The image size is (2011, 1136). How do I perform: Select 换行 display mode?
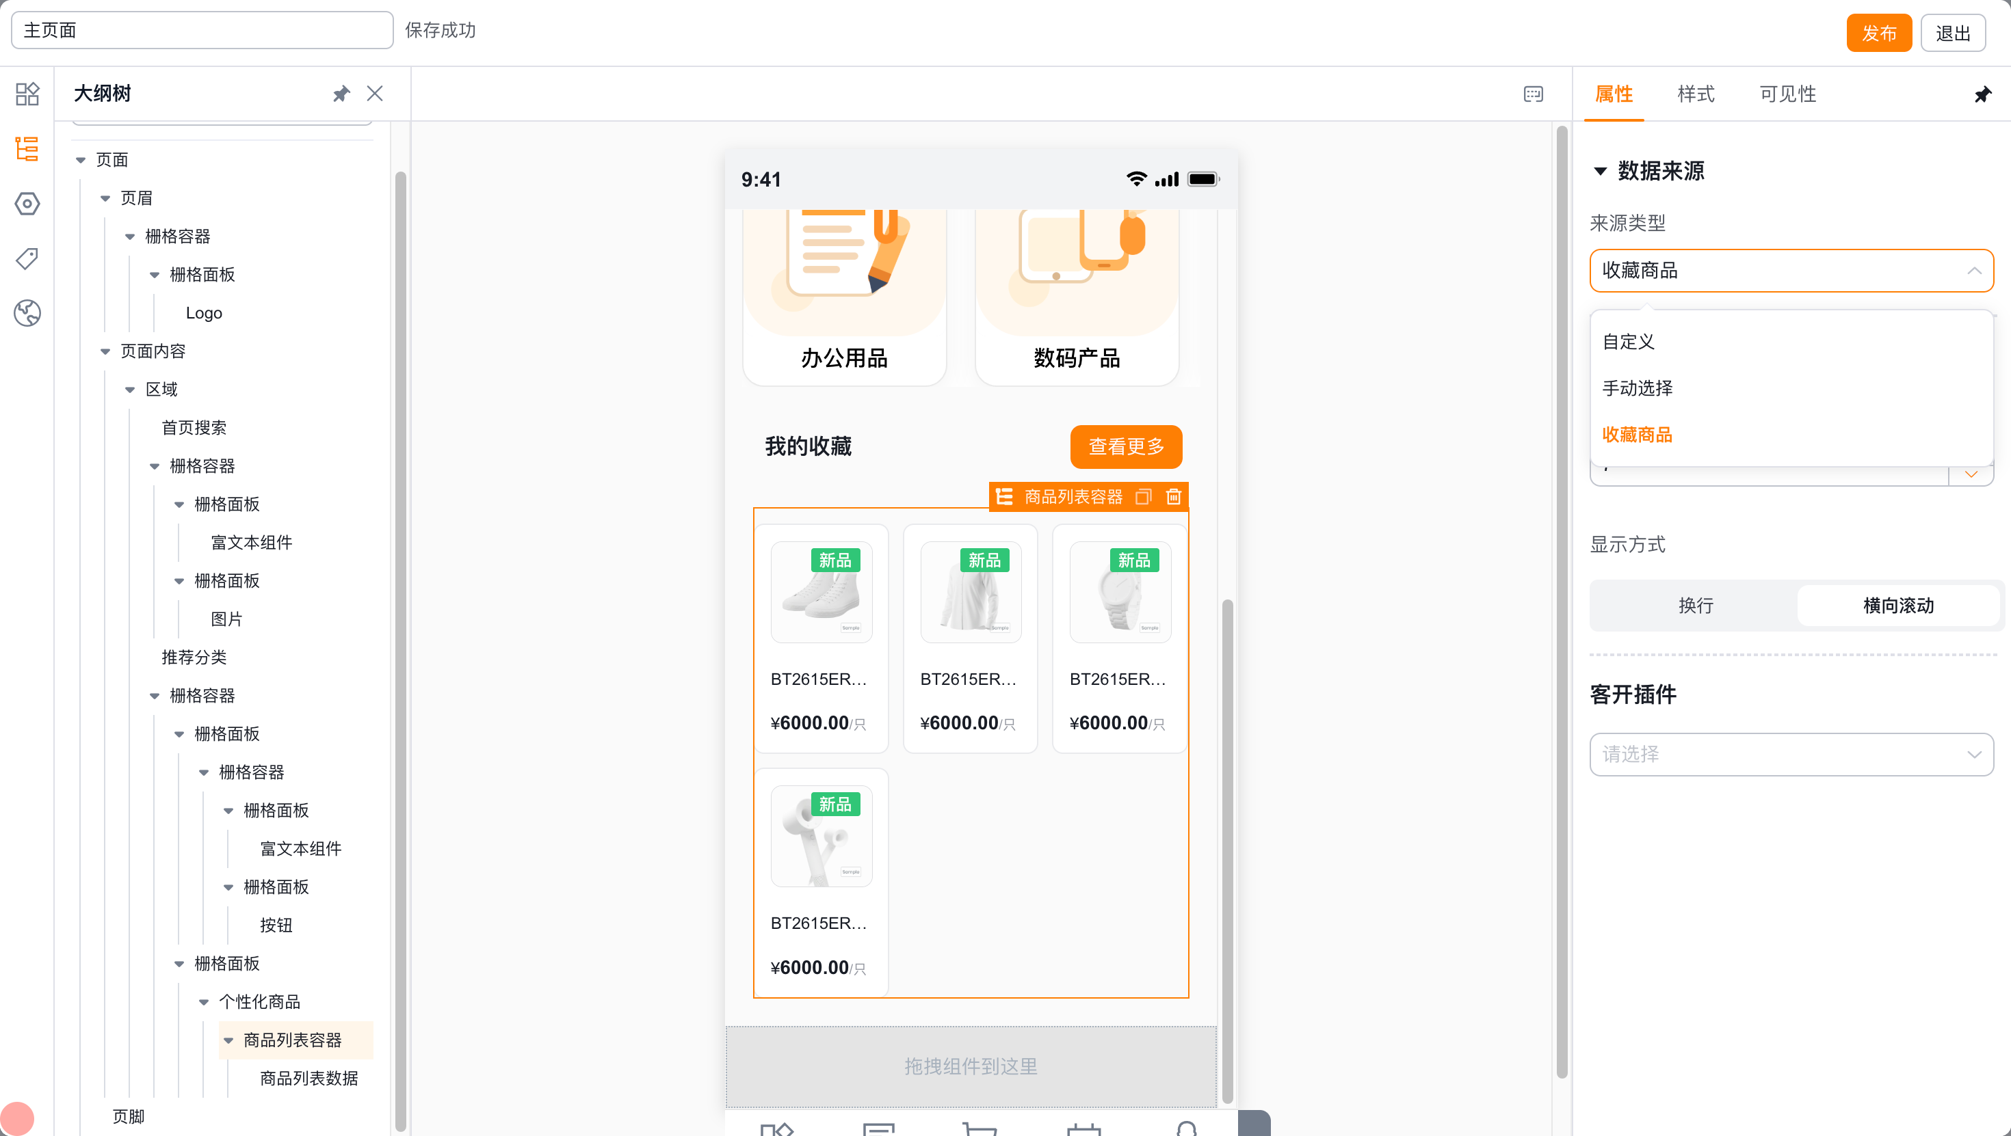pyautogui.click(x=1696, y=605)
